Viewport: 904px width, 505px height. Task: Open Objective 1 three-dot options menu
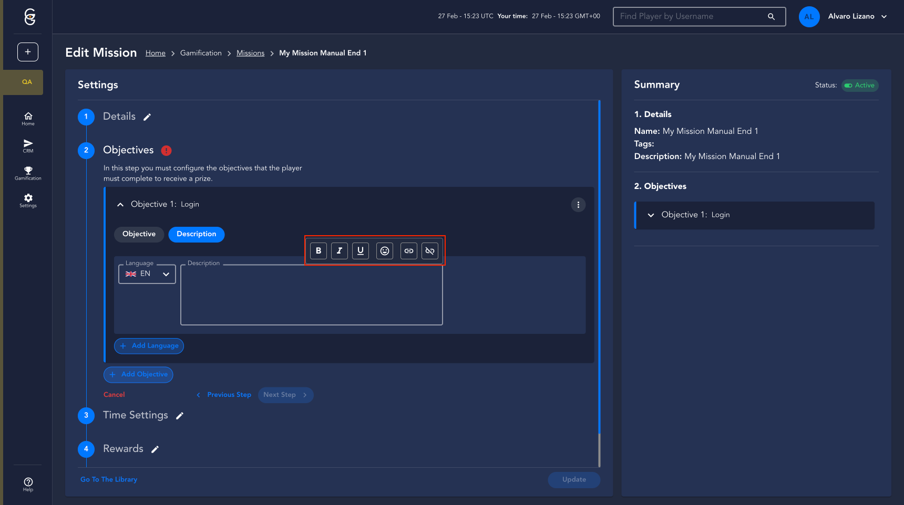[x=578, y=205]
